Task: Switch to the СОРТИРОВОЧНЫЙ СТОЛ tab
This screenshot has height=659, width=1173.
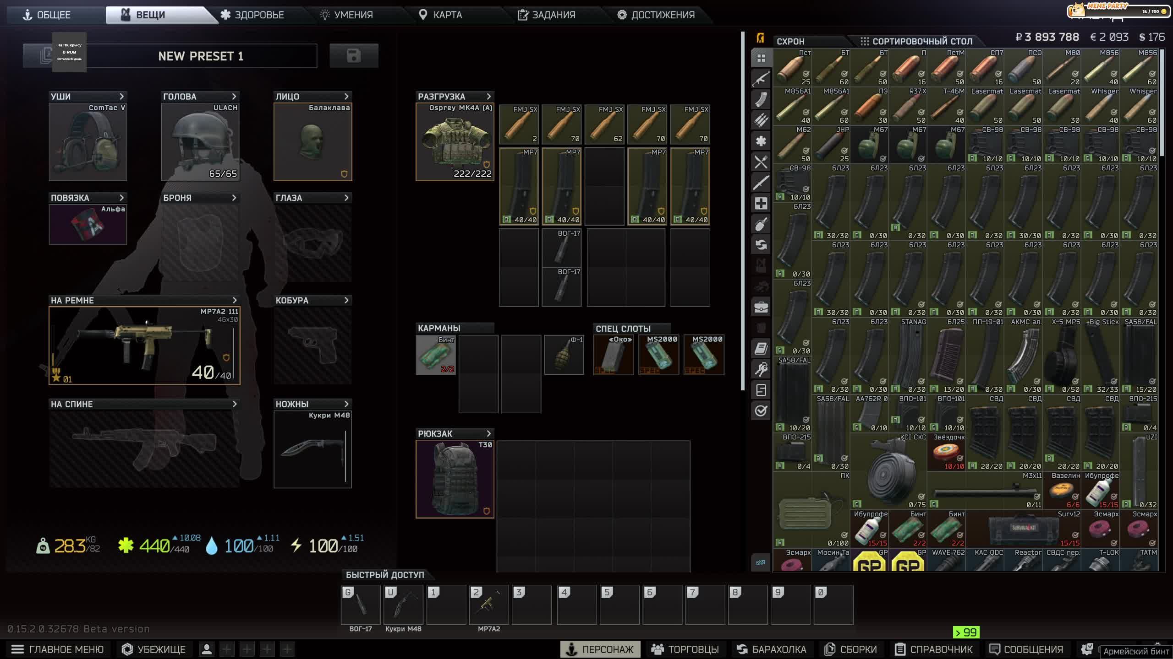Action: pos(923,41)
